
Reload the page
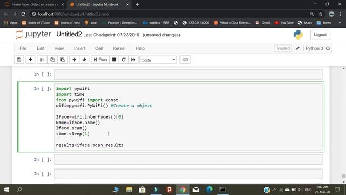coord(23,14)
